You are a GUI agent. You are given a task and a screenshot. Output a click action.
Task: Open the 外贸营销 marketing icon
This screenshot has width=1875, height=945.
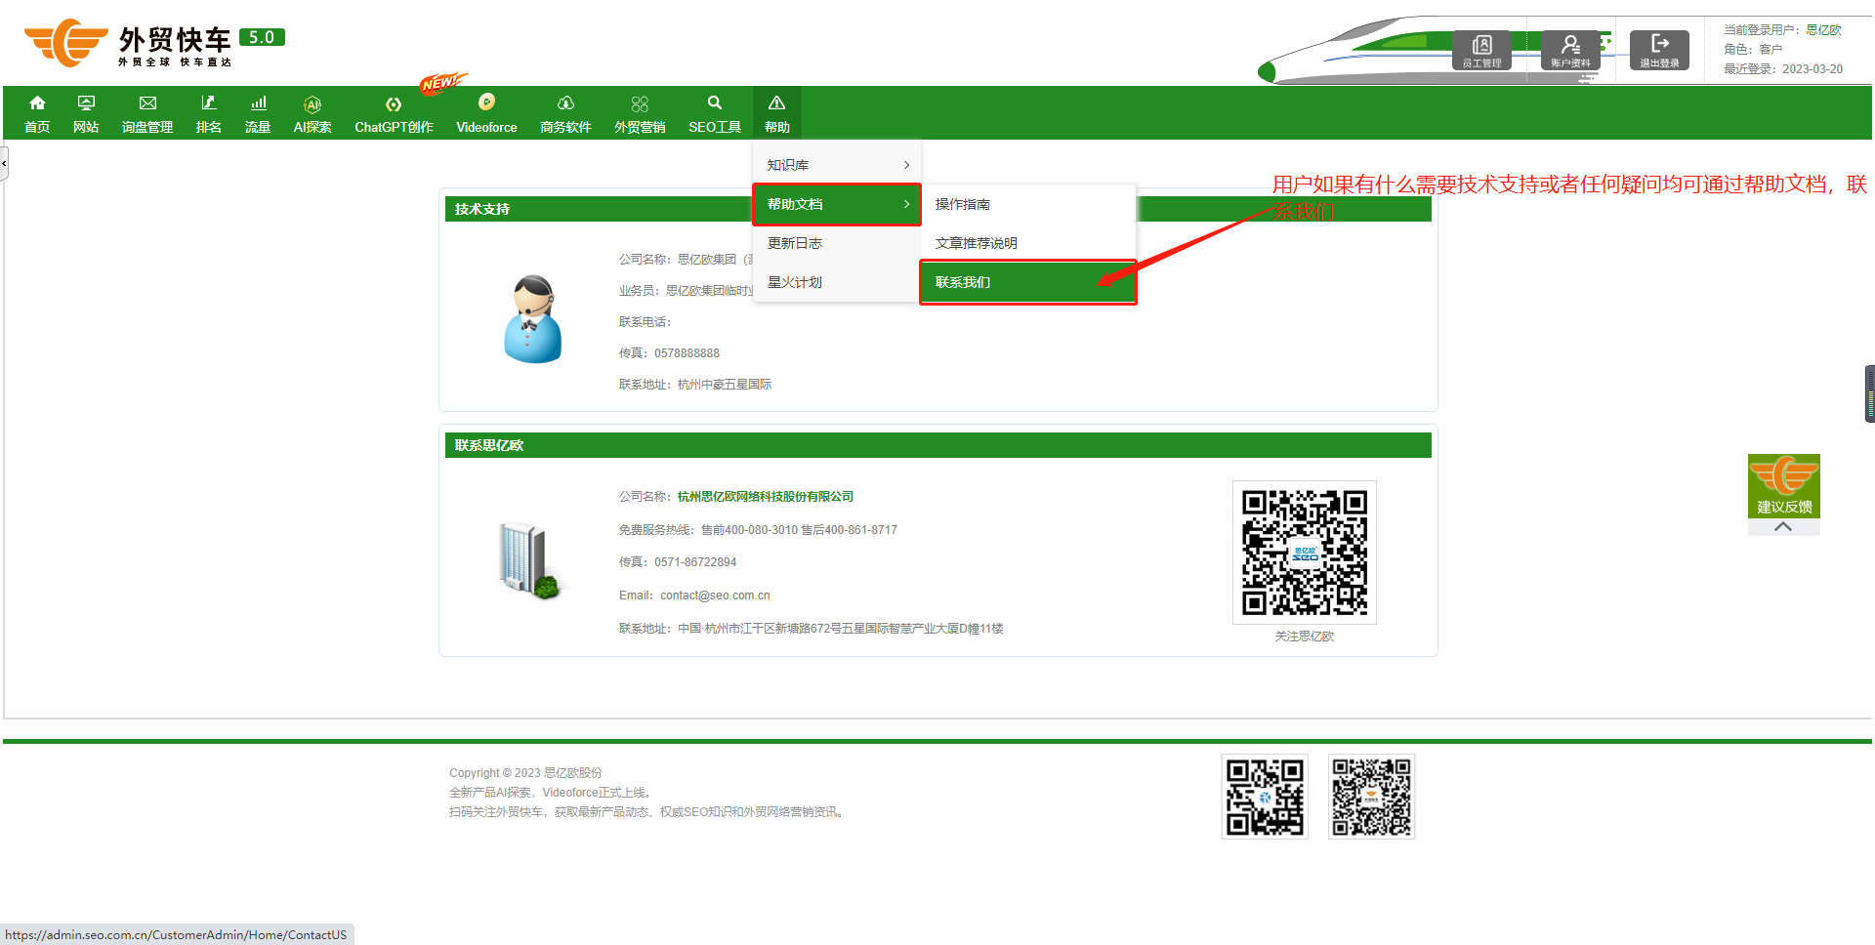coord(640,103)
